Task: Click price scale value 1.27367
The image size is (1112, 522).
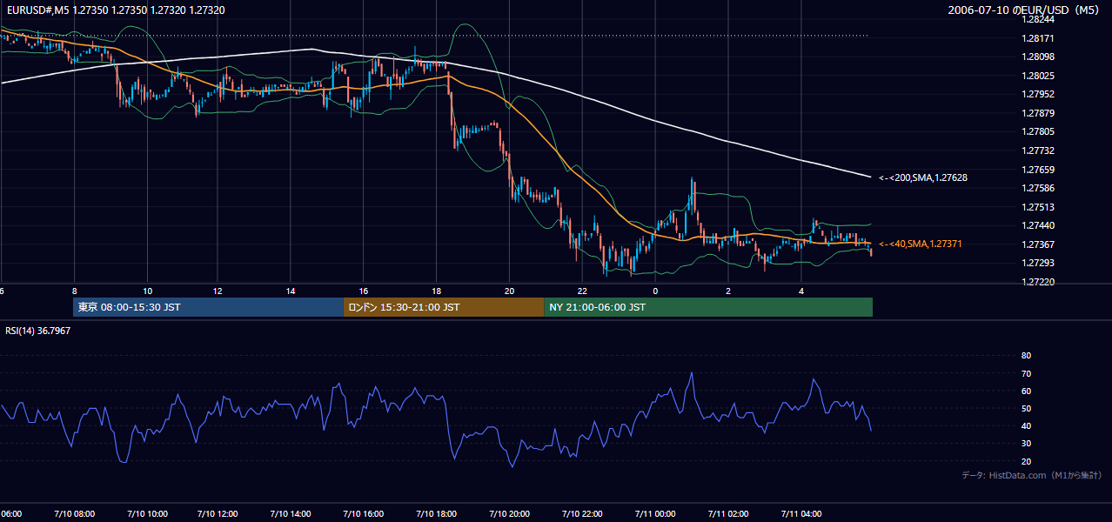Action: pos(1038,244)
